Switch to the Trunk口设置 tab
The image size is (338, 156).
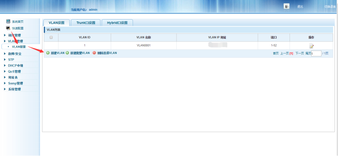[86, 23]
